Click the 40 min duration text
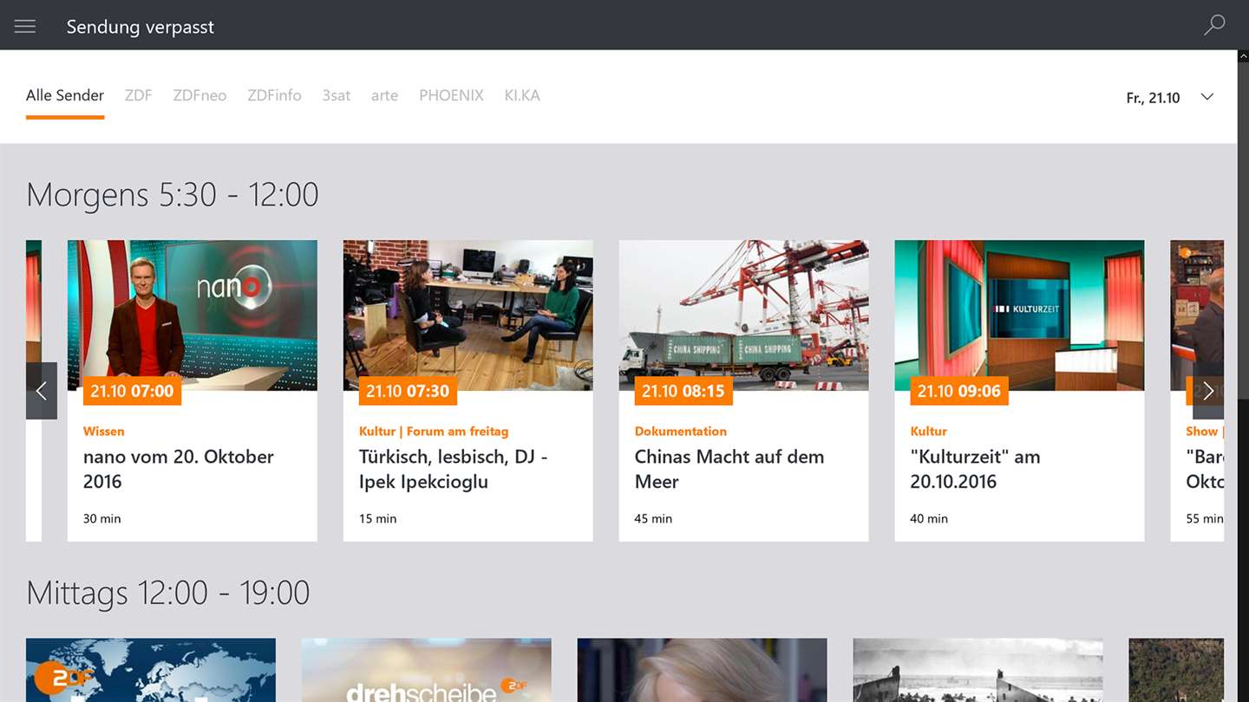The image size is (1249, 702). 929,518
